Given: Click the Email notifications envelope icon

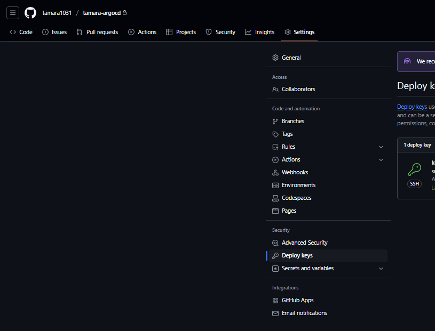Looking at the screenshot, I should coord(275,313).
